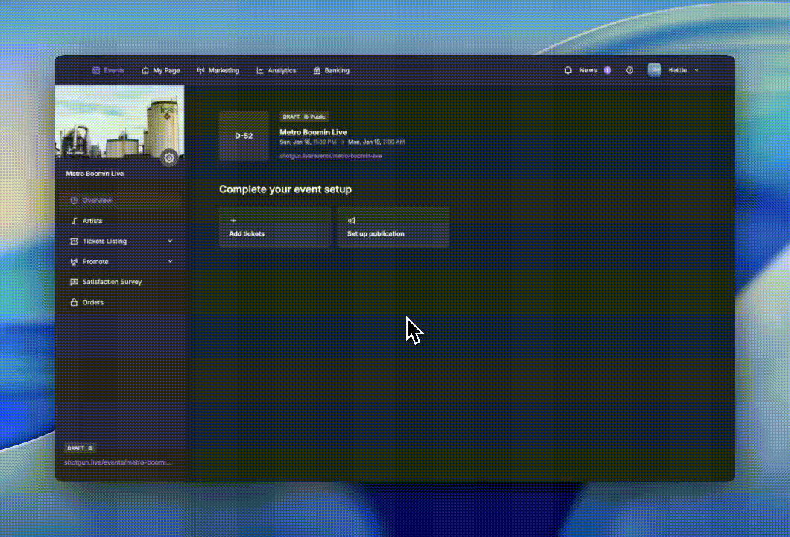Click the DRAFT badge at sidebar bottom
790x537 pixels.
(80, 447)
